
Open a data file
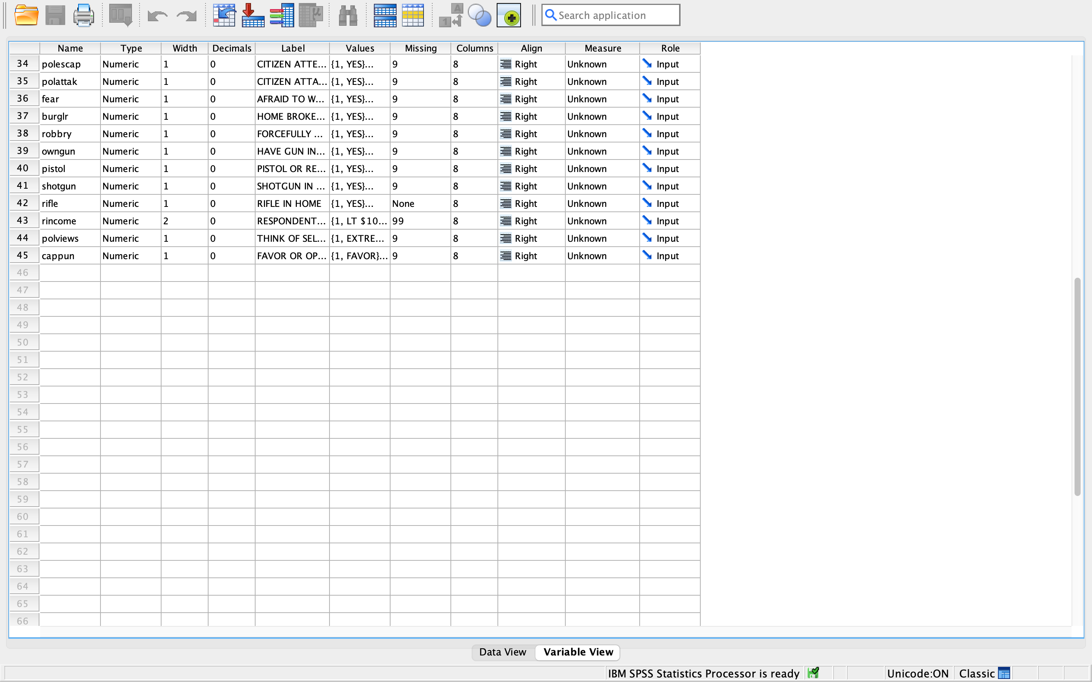pos(26,15)
